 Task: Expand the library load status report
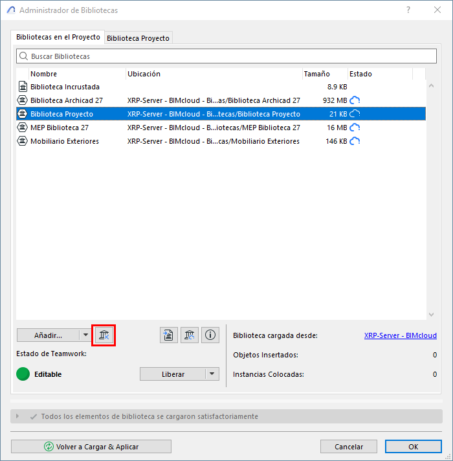17,416
